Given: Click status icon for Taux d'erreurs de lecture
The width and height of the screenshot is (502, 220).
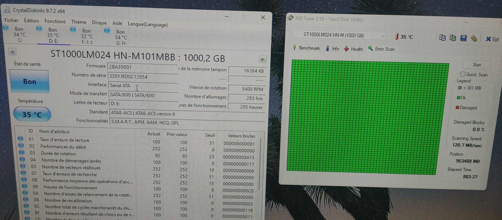Looking at the screenshot, I should coord(21,139).
